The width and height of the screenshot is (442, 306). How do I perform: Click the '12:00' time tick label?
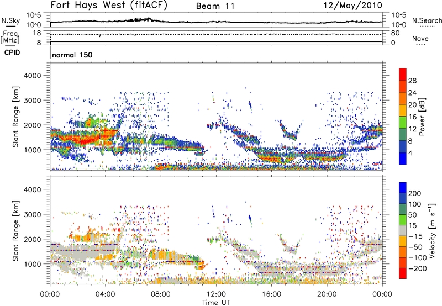point(216,294)
